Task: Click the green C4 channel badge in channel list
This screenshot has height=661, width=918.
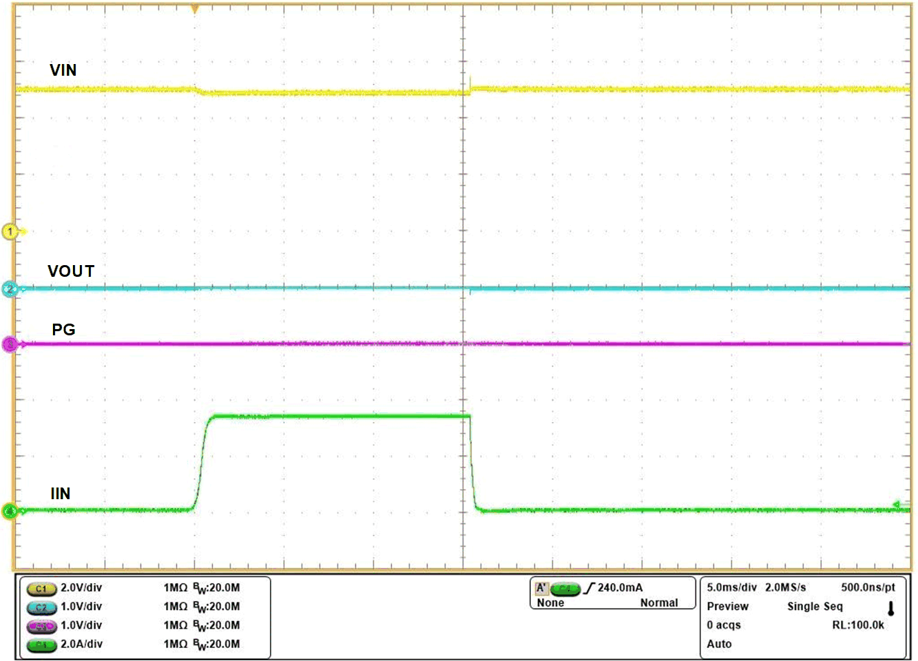Action: (41, 645)
